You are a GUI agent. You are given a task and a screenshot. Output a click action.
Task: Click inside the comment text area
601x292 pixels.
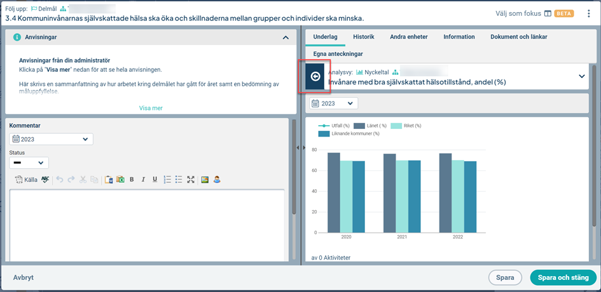pos(147,226)
